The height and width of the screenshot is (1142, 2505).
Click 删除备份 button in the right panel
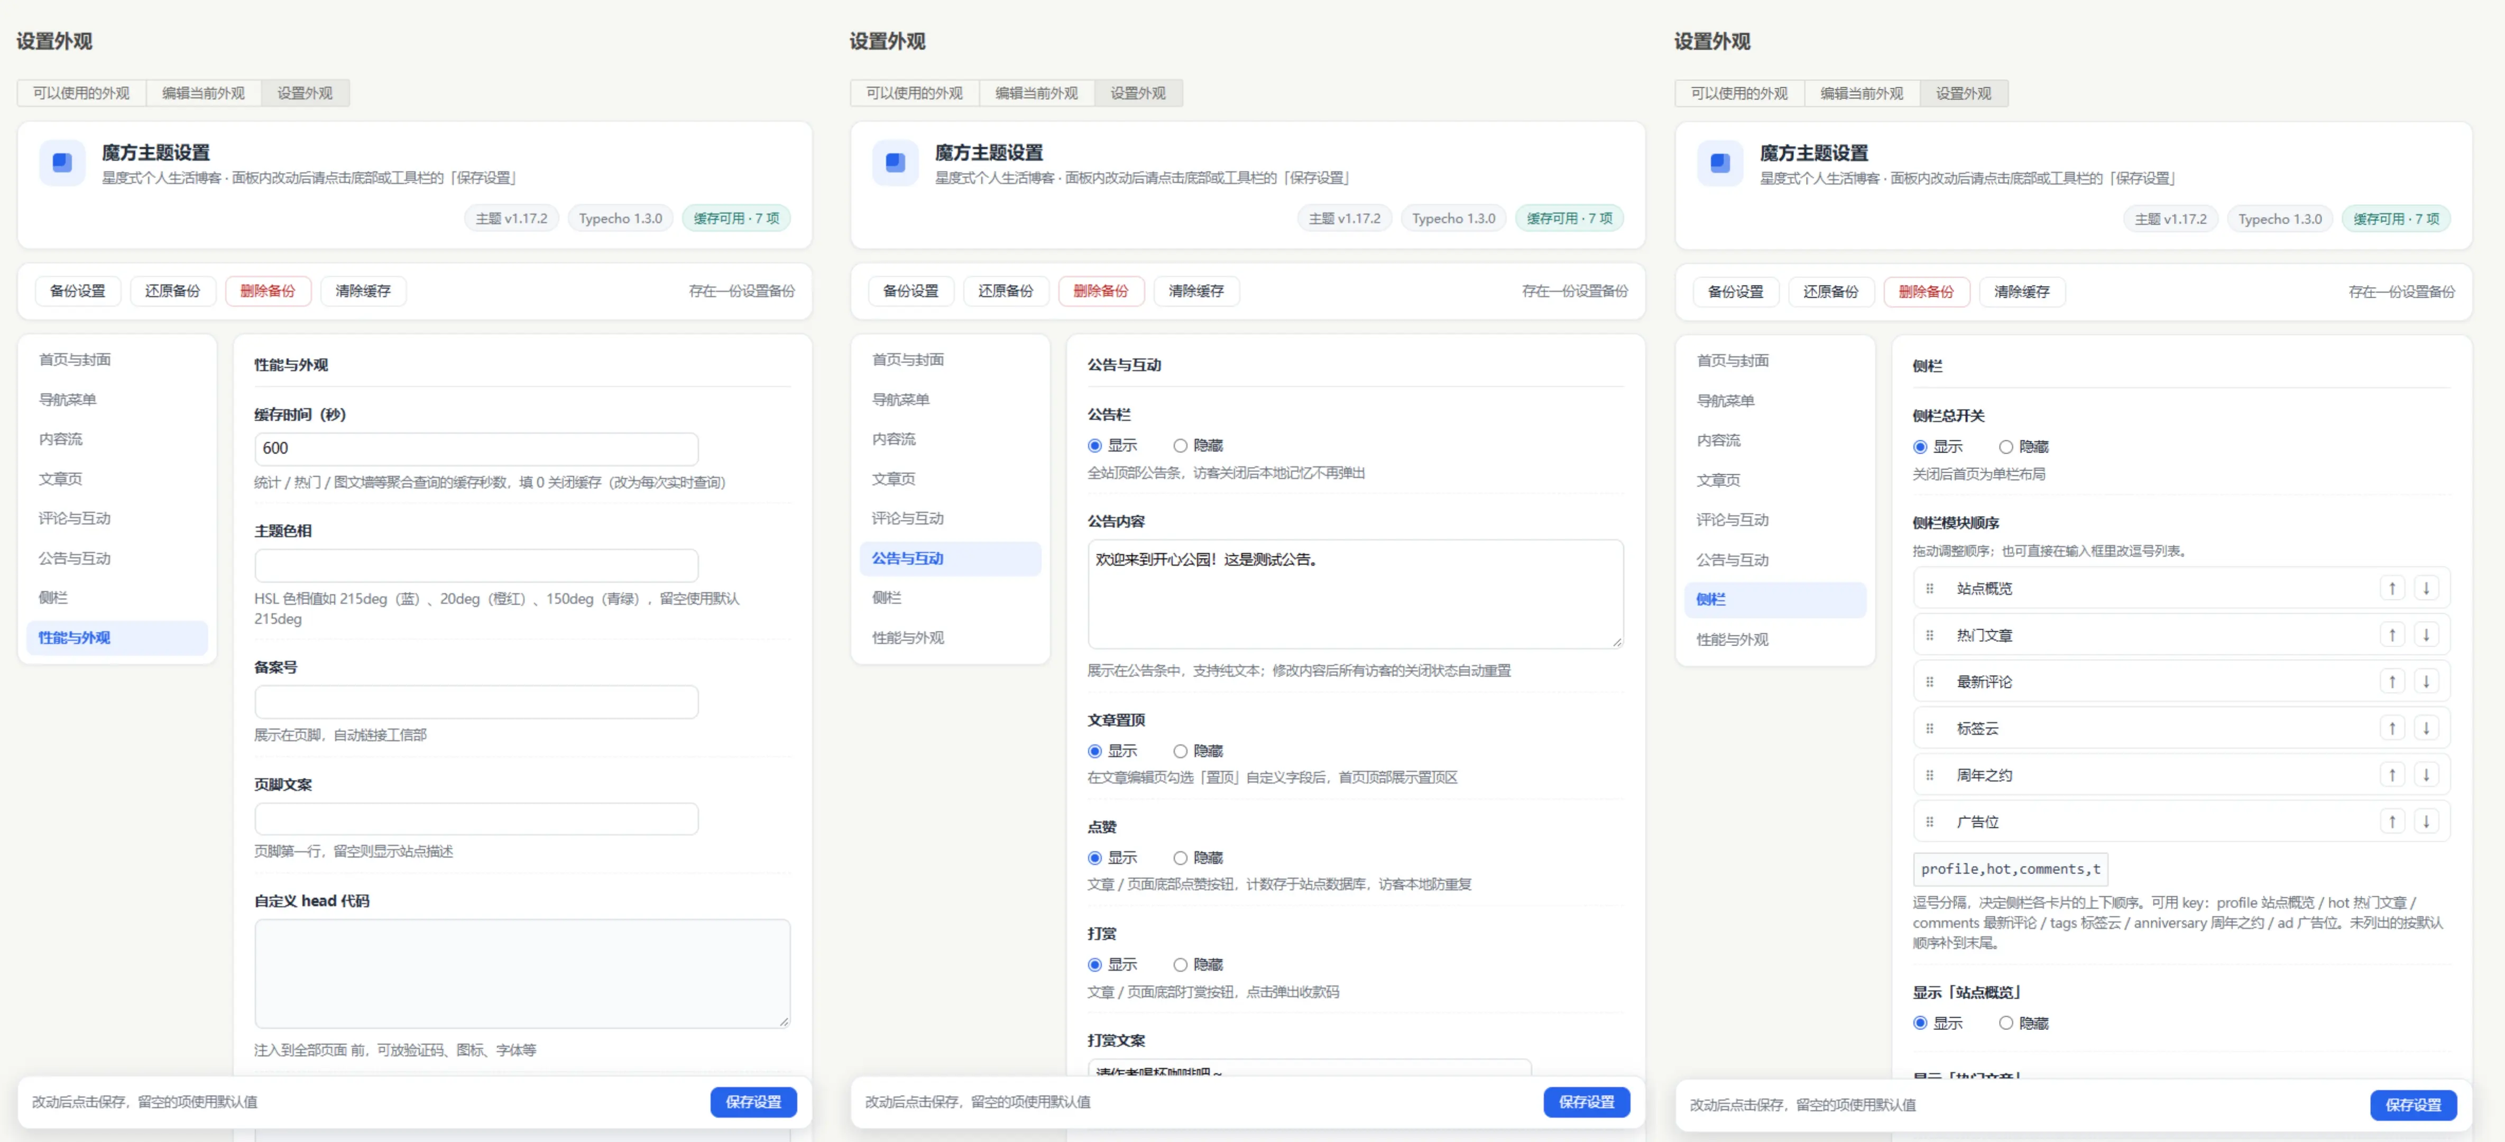(1927, 292)
